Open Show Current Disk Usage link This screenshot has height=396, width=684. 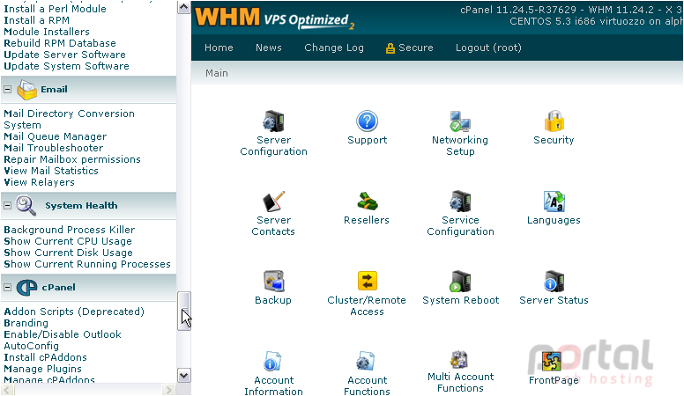point(68,253)
